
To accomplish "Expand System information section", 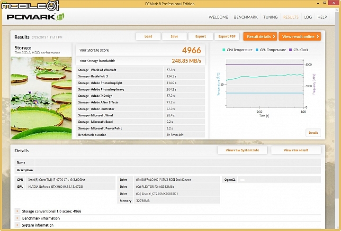I will coord(17,225).
